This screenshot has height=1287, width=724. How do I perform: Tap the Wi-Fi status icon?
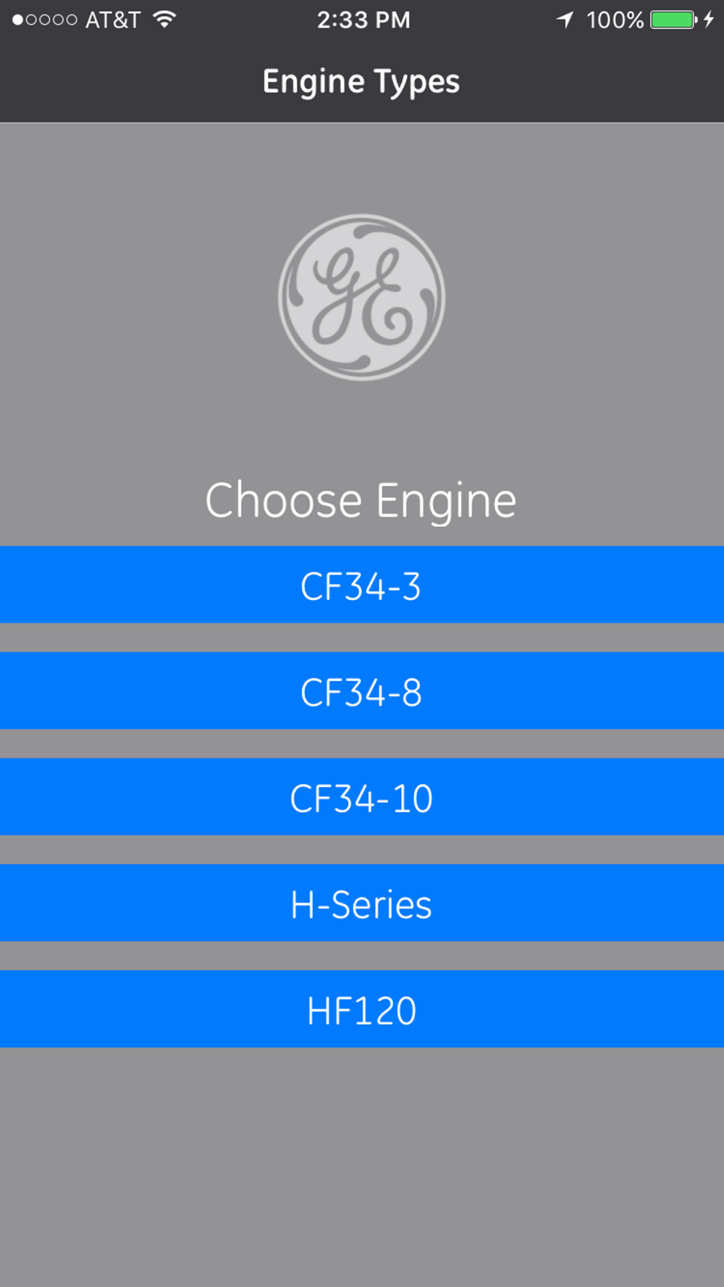[x=164, y=20]
